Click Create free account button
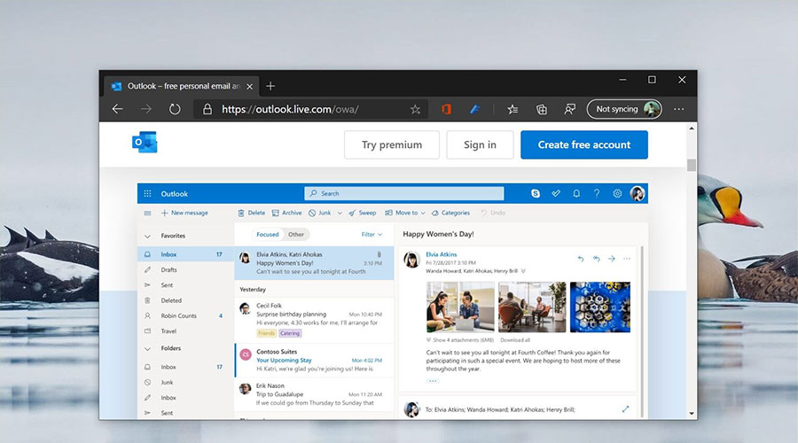 [x=584, y=145]
